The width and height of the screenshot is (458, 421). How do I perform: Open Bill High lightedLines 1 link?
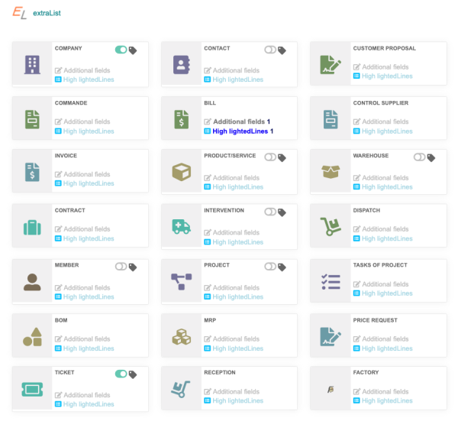coord(243,131)
